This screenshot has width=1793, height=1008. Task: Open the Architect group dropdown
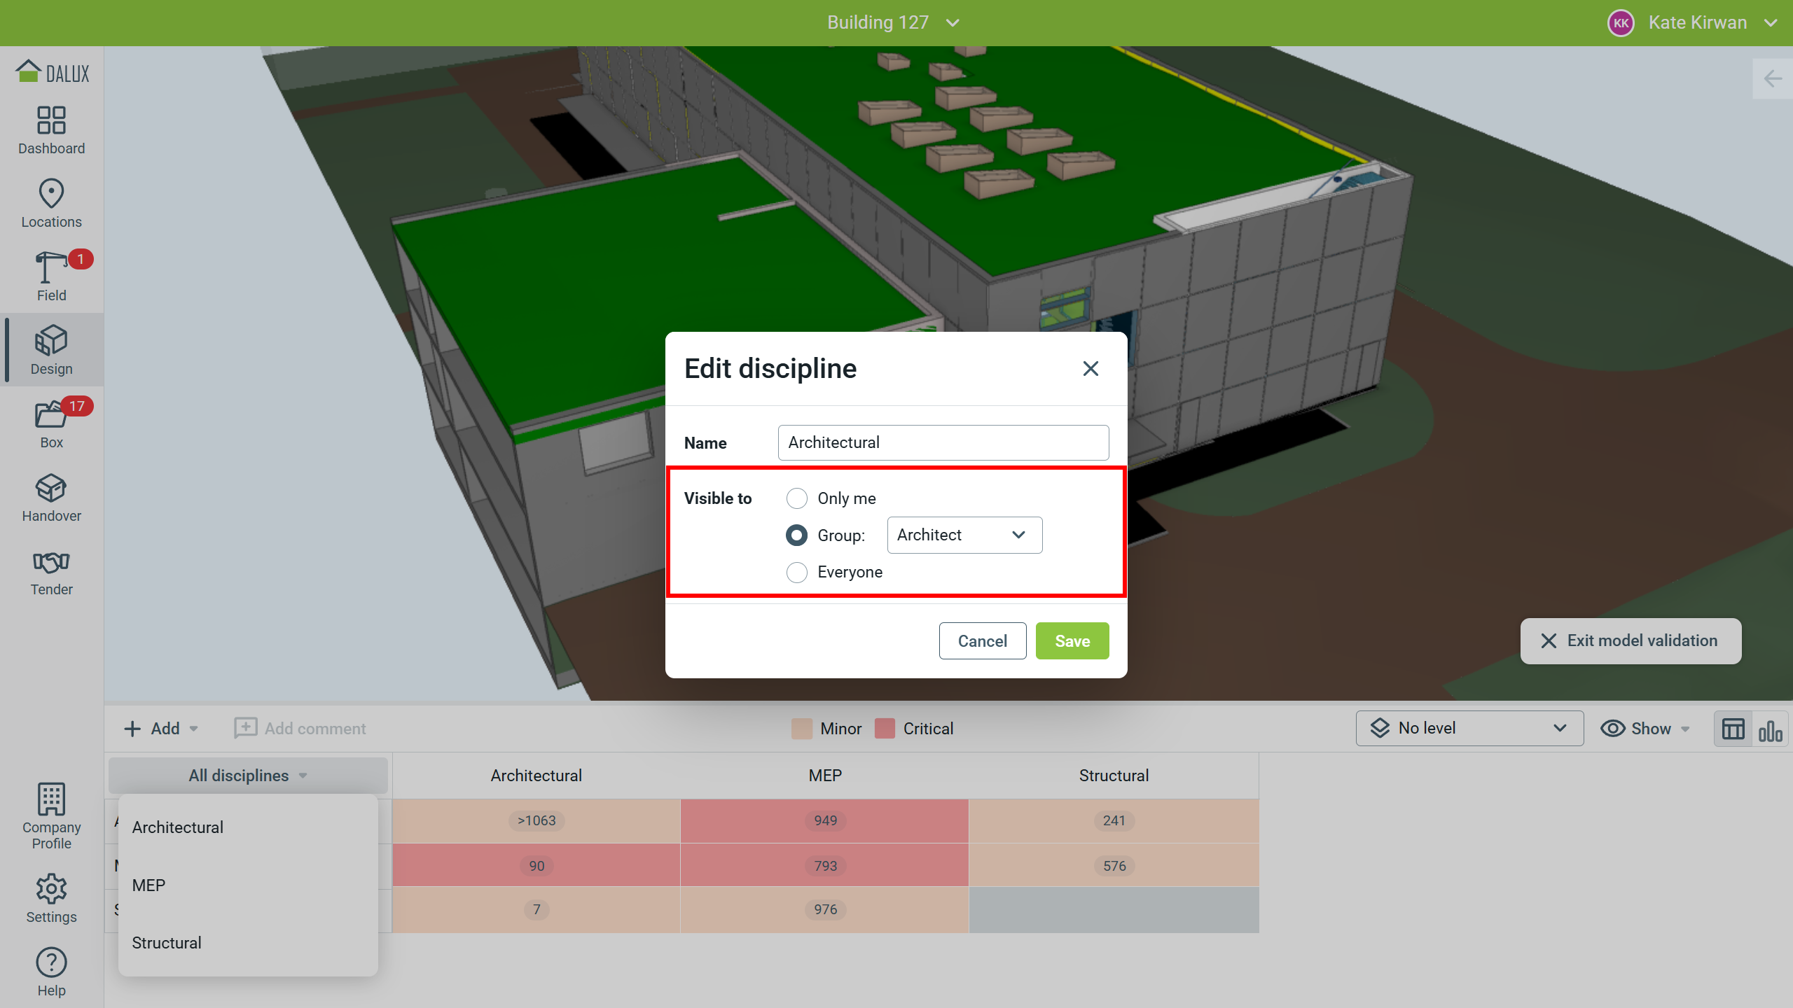964,535
